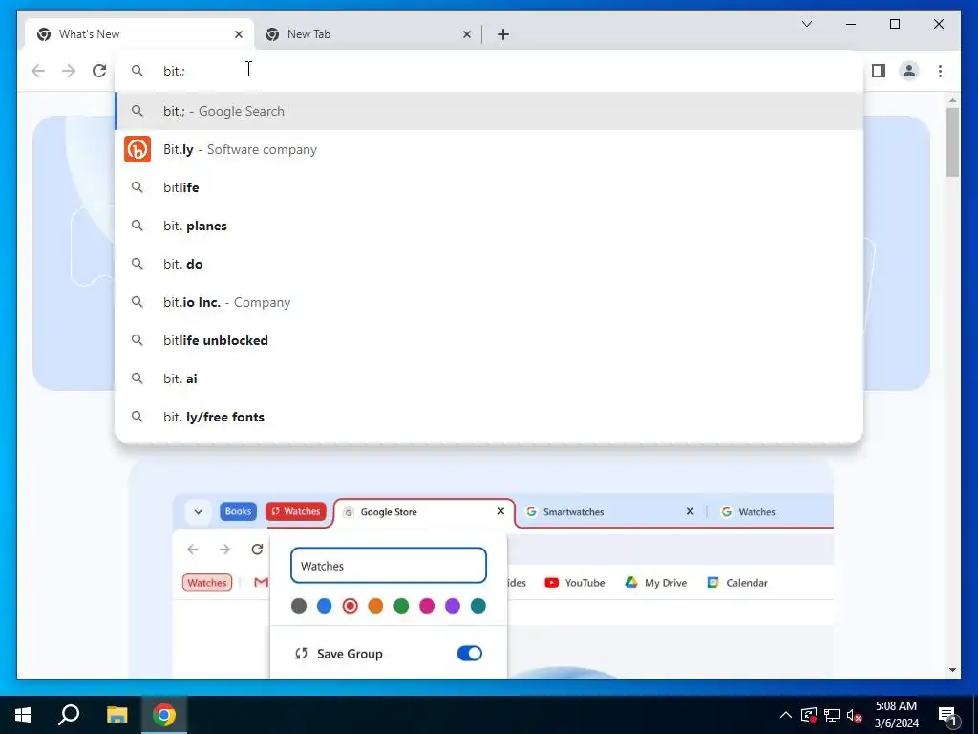Pick the blue group color swatch
Image resolution: width=978 pixels, height=734 pixels.
[x=325, y=605]
